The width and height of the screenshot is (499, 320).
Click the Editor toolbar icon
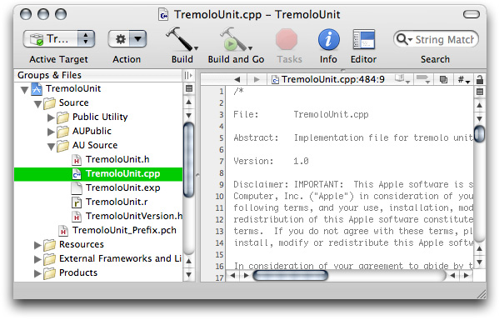(x=363, y=40)
